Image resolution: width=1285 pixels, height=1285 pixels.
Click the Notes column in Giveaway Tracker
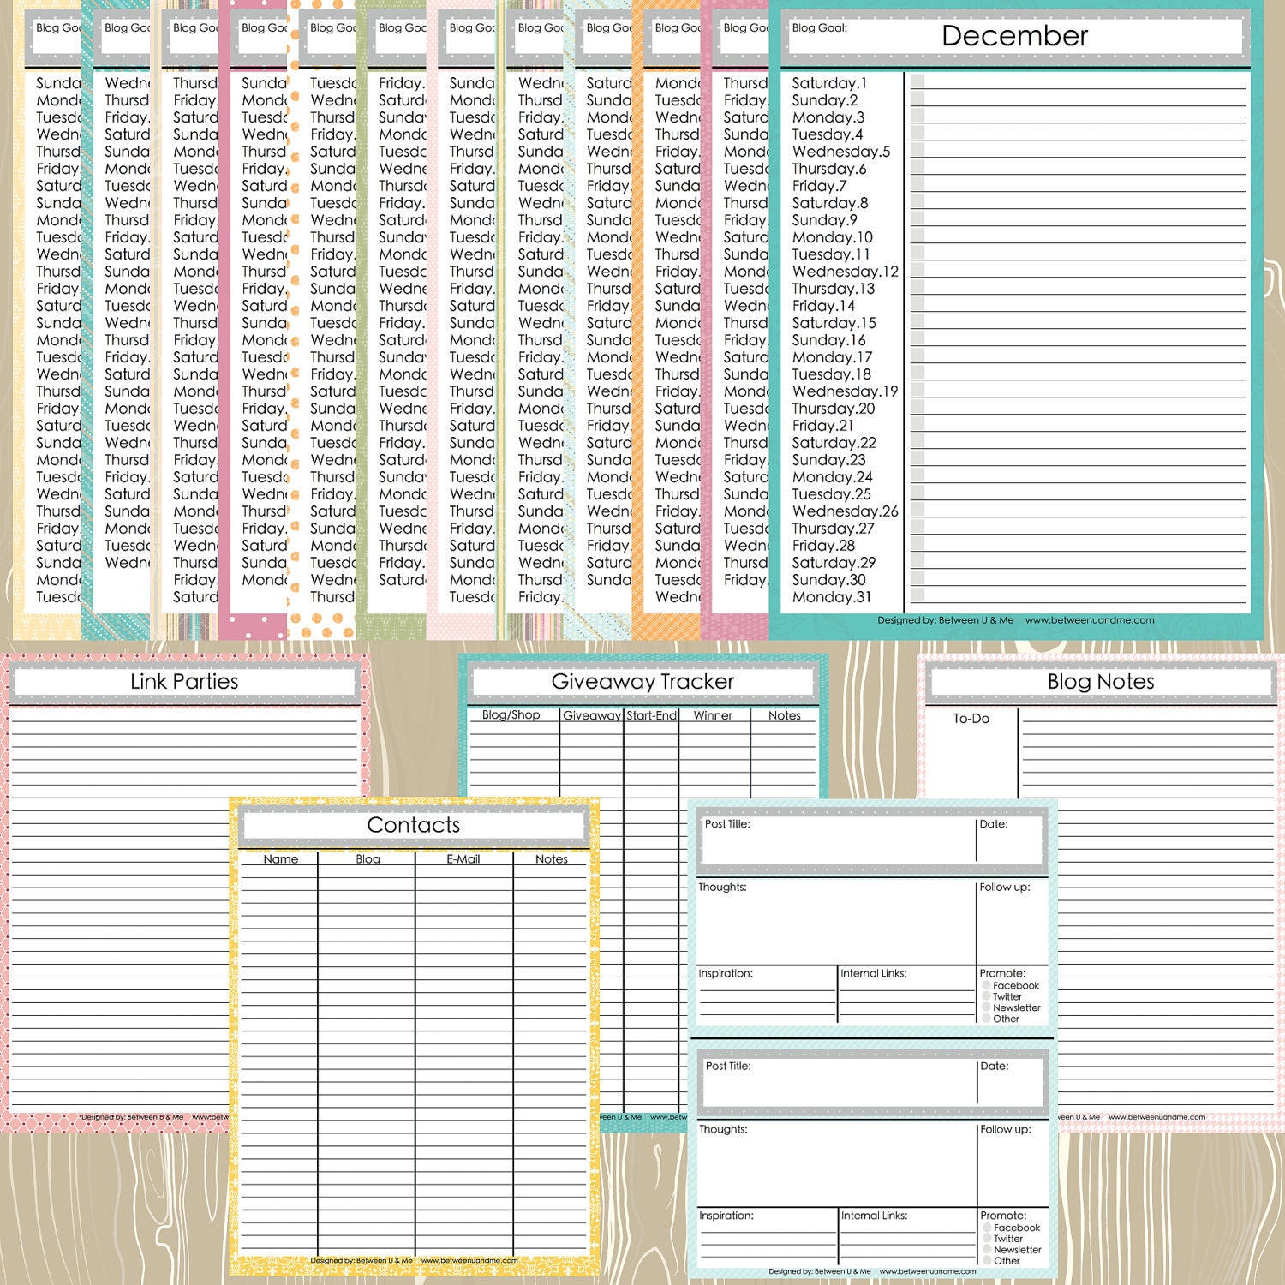(x=784, y=715)
